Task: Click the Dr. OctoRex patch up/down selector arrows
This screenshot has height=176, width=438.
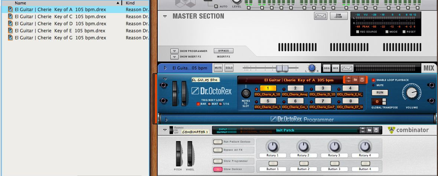Action: (x=348, y=80)
